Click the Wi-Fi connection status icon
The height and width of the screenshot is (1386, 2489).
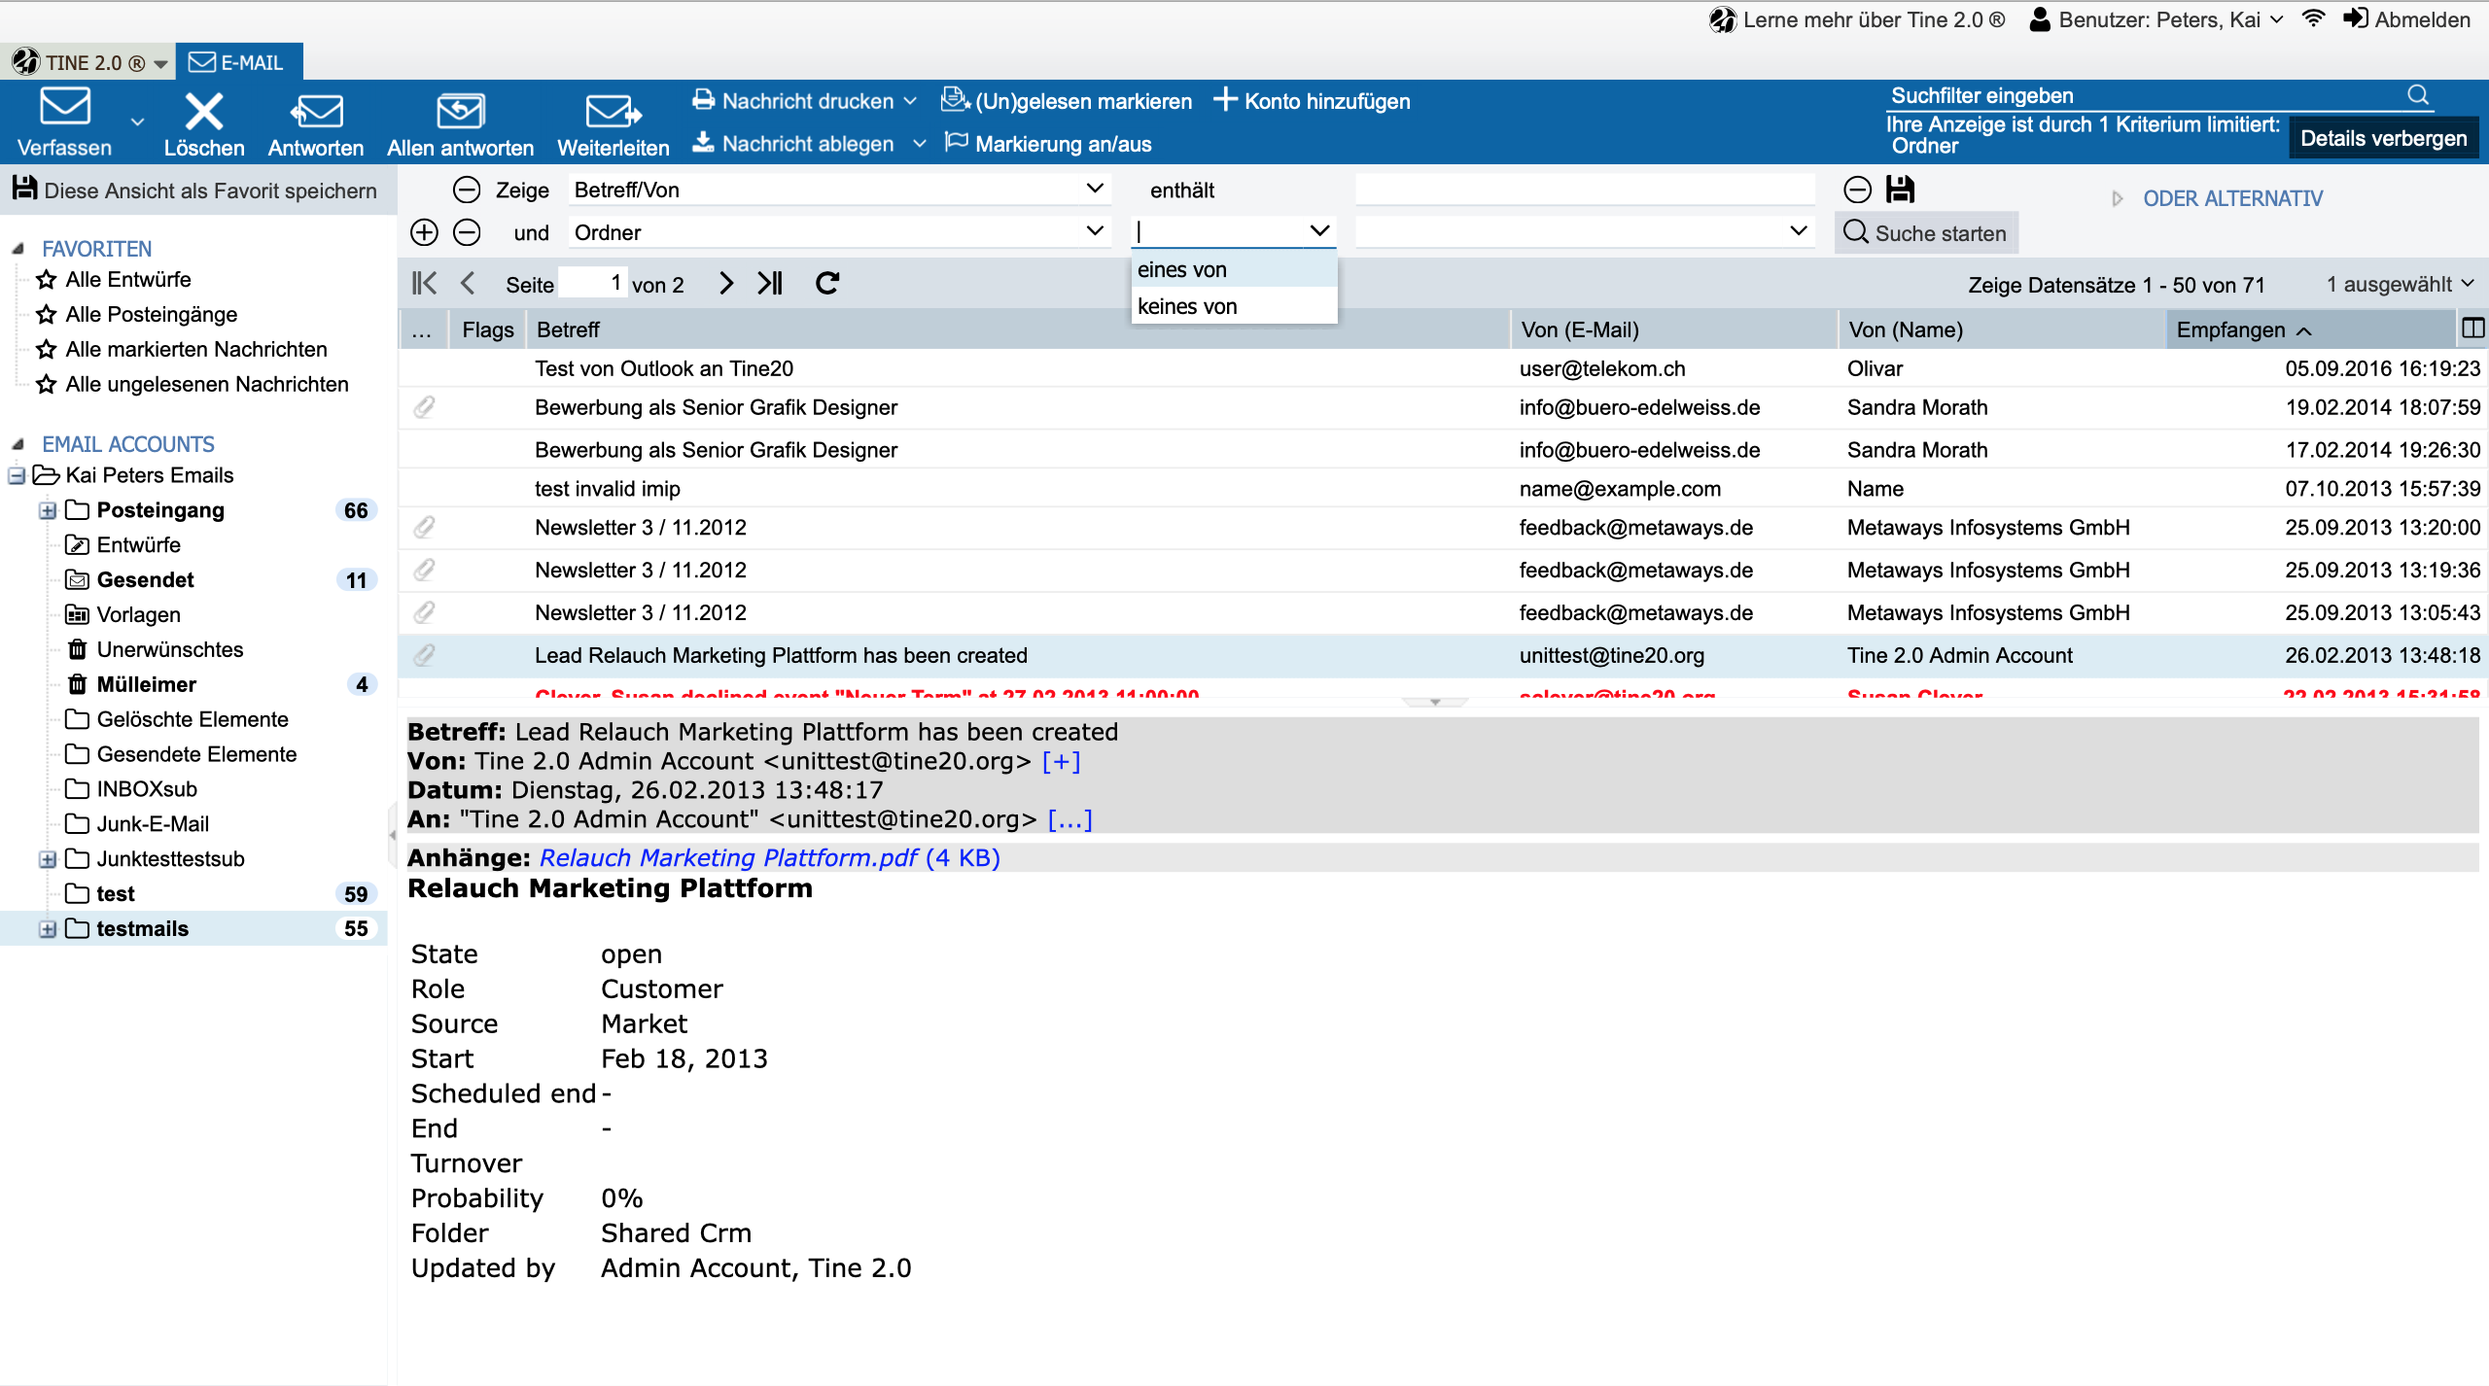[x=2313, y=18]
